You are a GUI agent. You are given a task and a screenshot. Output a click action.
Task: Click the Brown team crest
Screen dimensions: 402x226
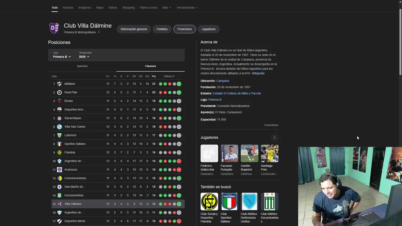point(59,101)
